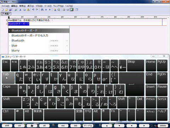
Task: Click the Find previous up-arrow icon
Action: click(x=46, y=10)
